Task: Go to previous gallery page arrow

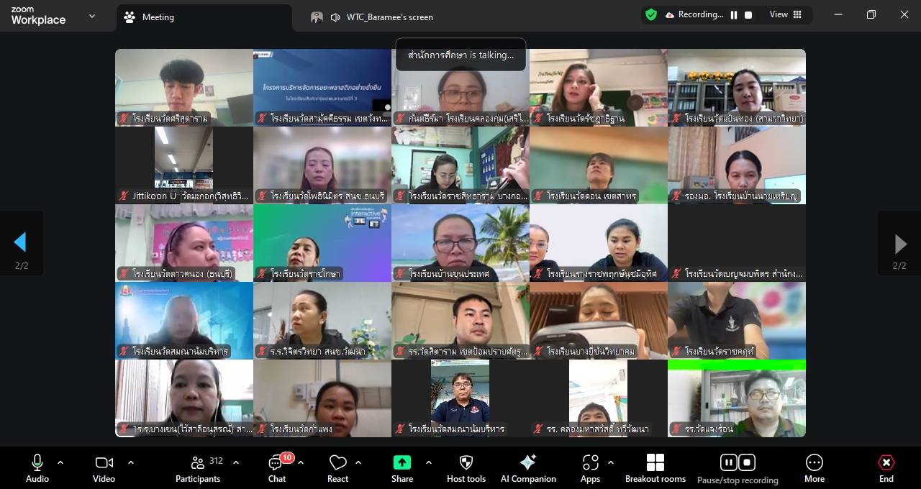Action: click(21, 242)
